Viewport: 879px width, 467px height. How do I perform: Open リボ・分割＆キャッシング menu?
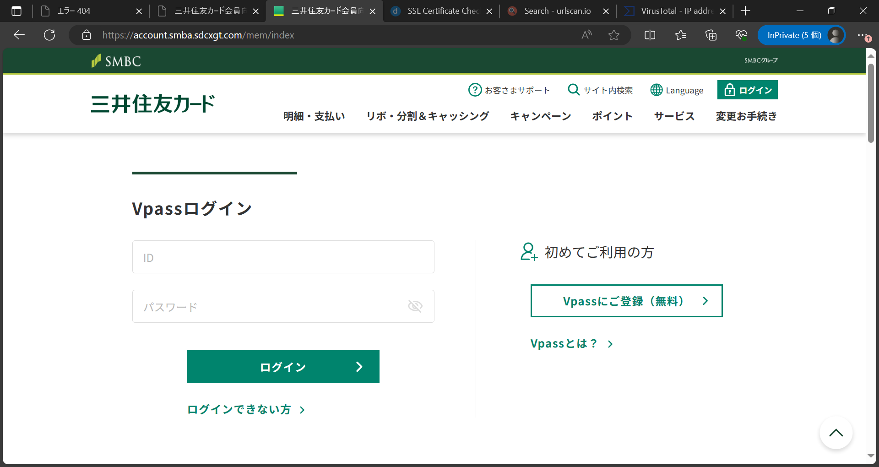click(x=428, y=116)
